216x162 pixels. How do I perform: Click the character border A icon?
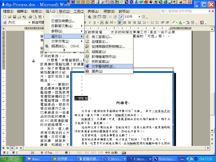[102, 22]
